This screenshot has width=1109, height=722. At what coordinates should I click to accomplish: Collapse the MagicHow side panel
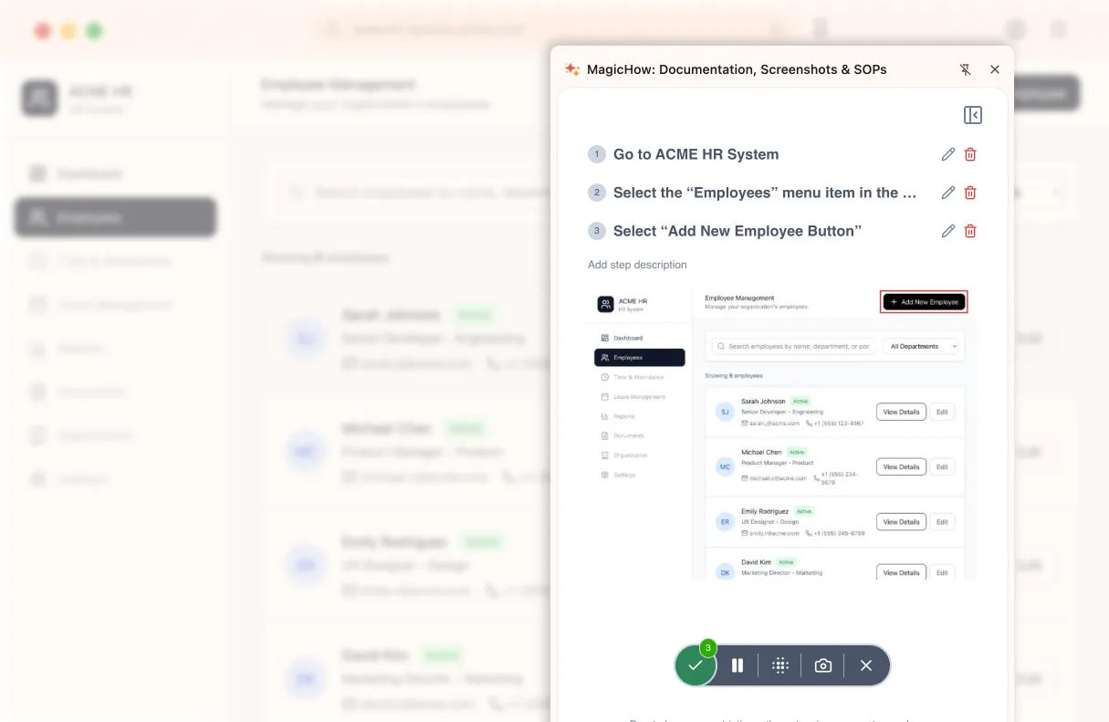tap(973, 115)
